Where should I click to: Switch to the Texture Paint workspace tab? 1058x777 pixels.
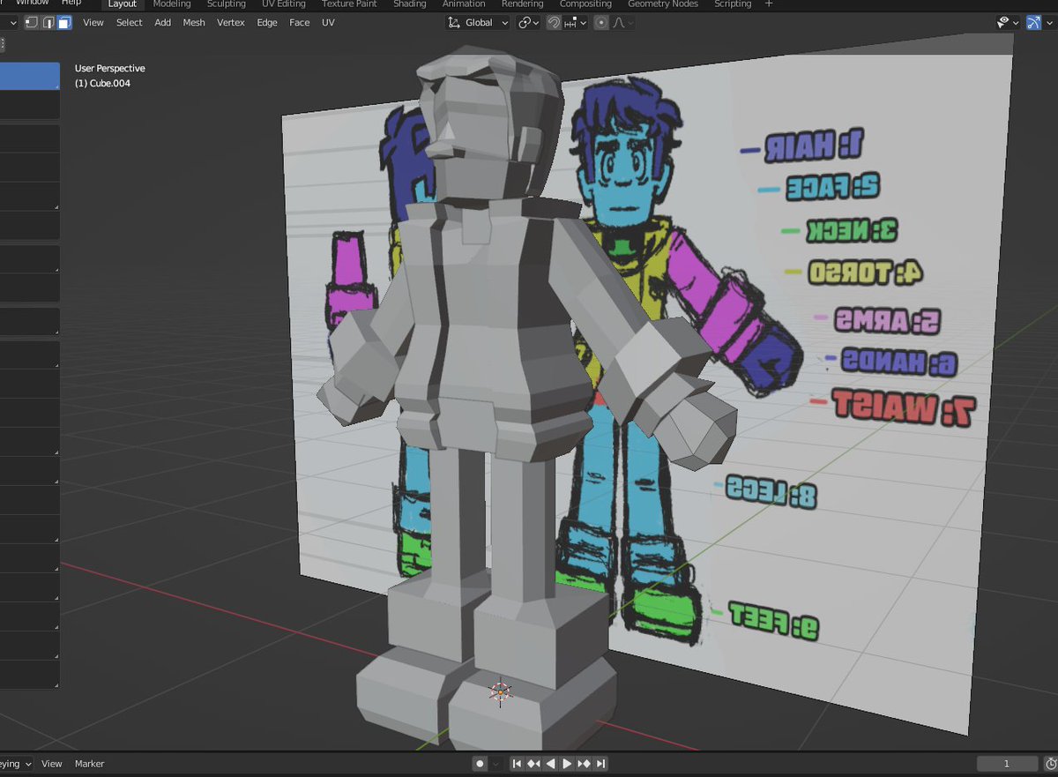(349, 4)
